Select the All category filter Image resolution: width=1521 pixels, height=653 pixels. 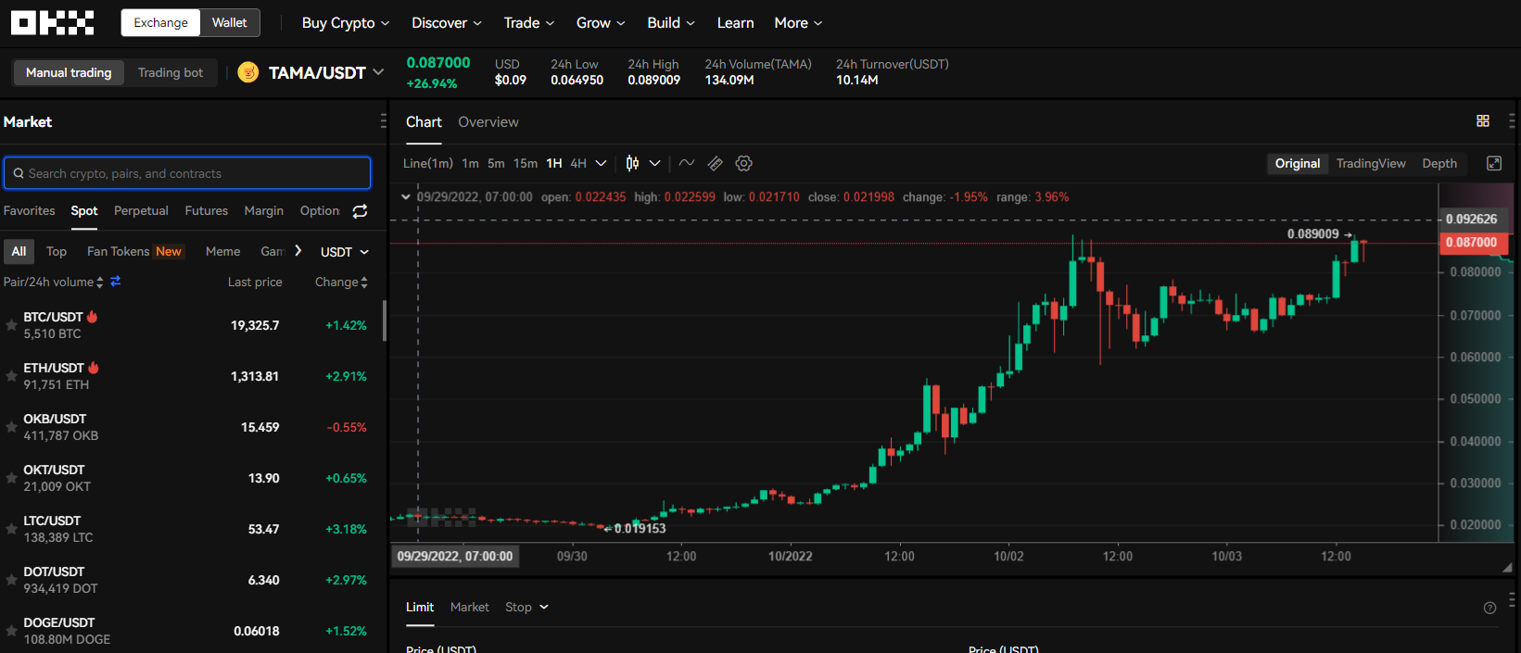pyautogui.click(x=19, y=251)
